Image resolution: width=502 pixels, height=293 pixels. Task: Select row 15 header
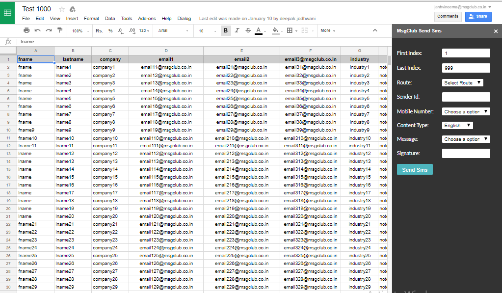(x=8, y=169)
